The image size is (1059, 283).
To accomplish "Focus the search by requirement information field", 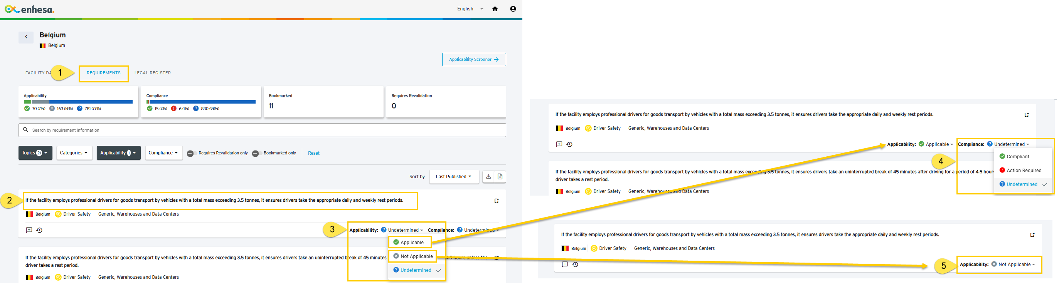I will [x=262, y=130].
